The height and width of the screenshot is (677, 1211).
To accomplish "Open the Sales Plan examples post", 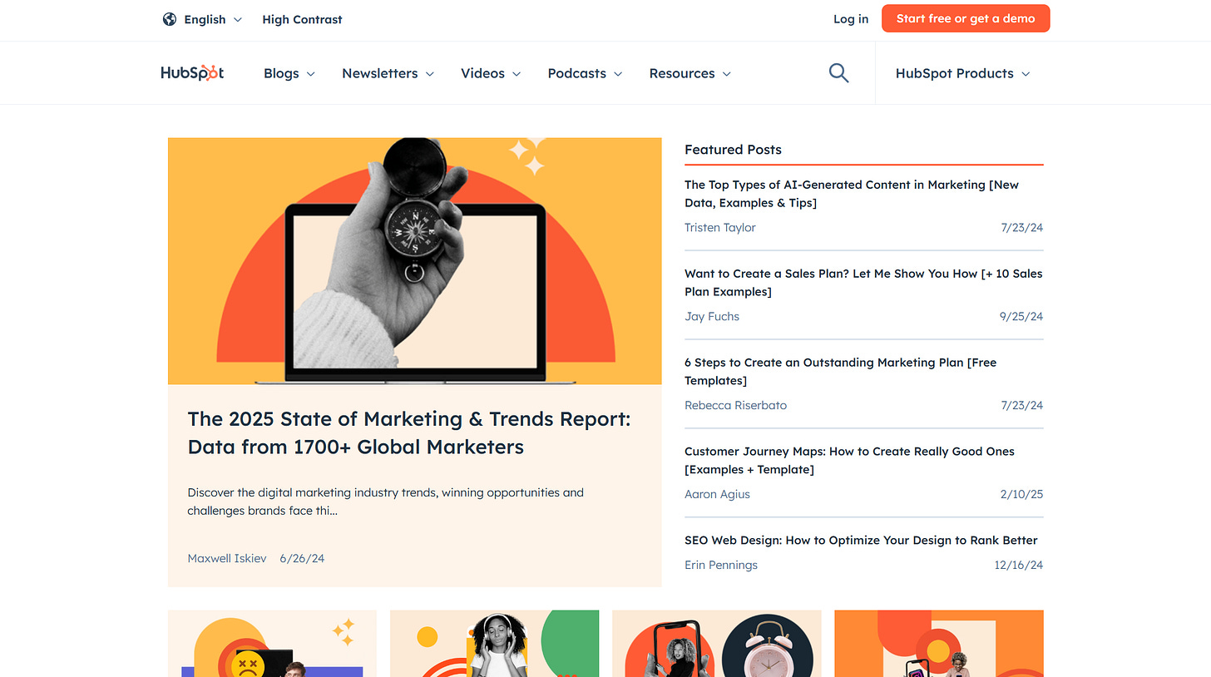I will click(x=863, y=283).
